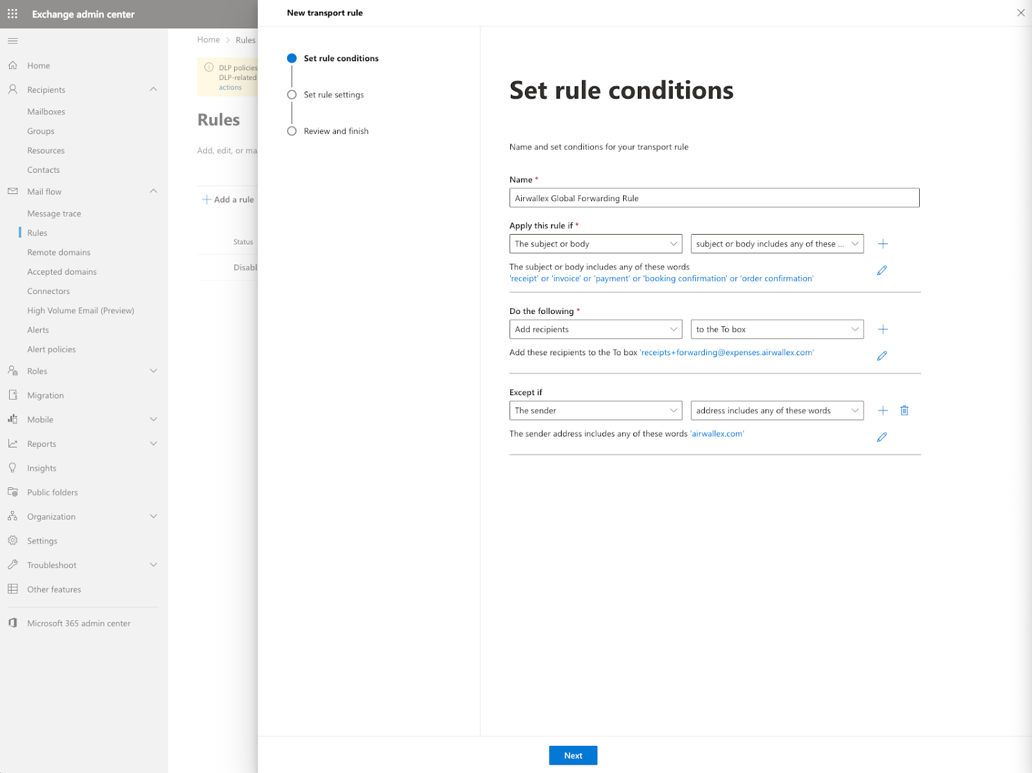The height and width of the screenshot is (773, 1032).
Task: Click the rule Name text field
Action: click(714, 198)
